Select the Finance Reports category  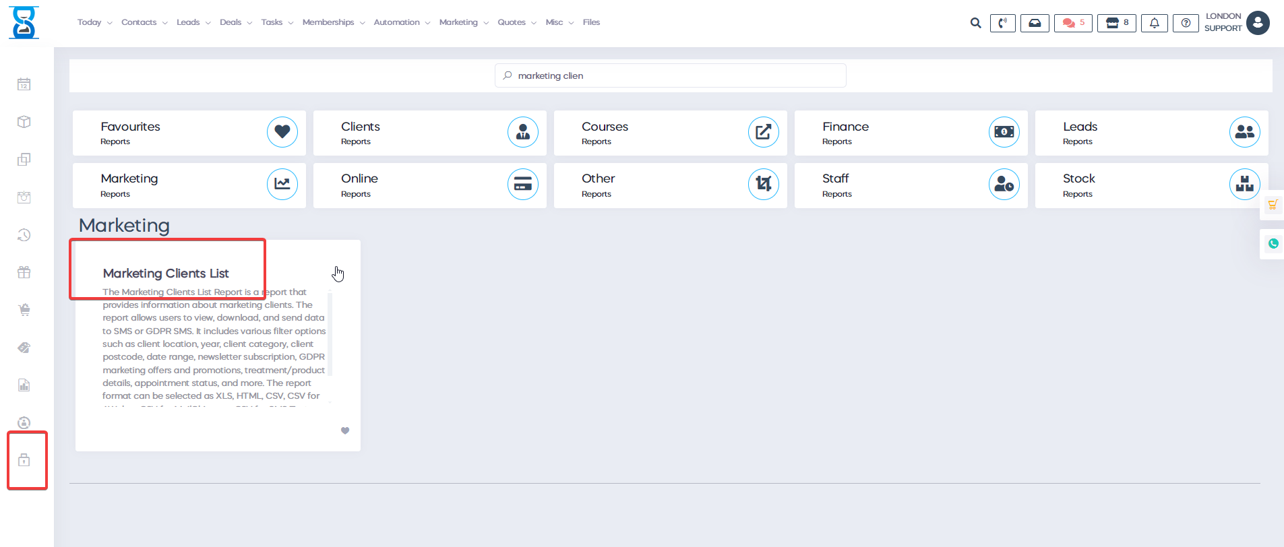(911, 133)
